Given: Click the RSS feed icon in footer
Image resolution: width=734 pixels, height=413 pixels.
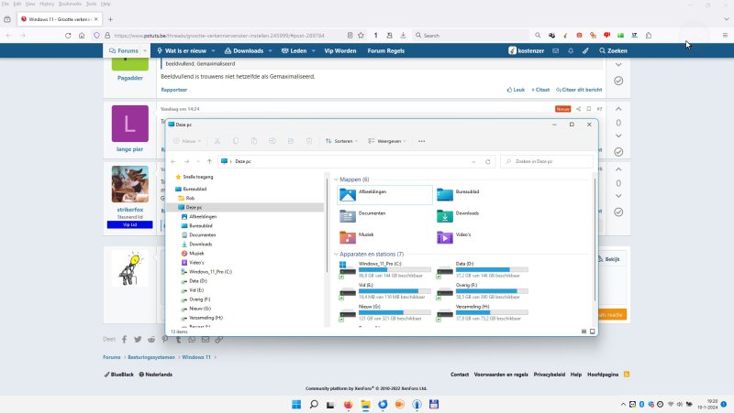Looking at the screenshot, I should pyautogui.click(x=627, y=375).
